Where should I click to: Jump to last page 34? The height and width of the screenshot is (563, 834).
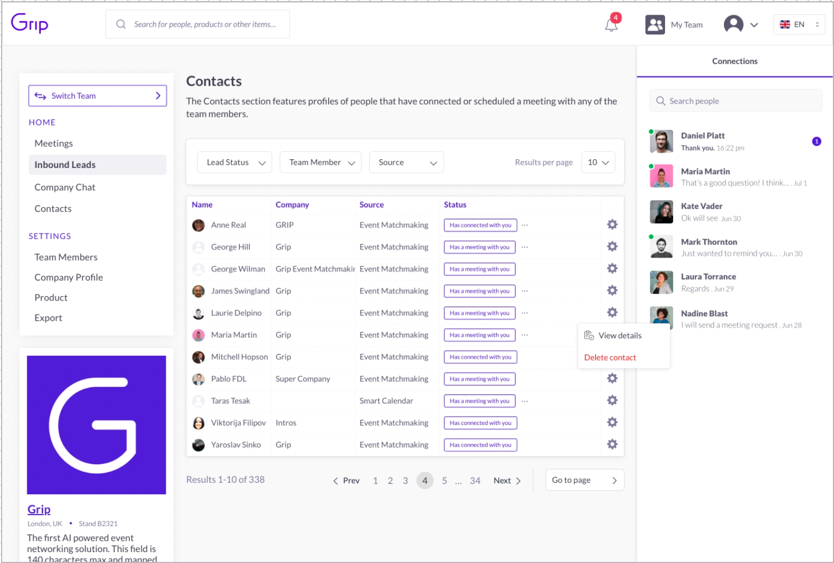(x=475, y=481)
